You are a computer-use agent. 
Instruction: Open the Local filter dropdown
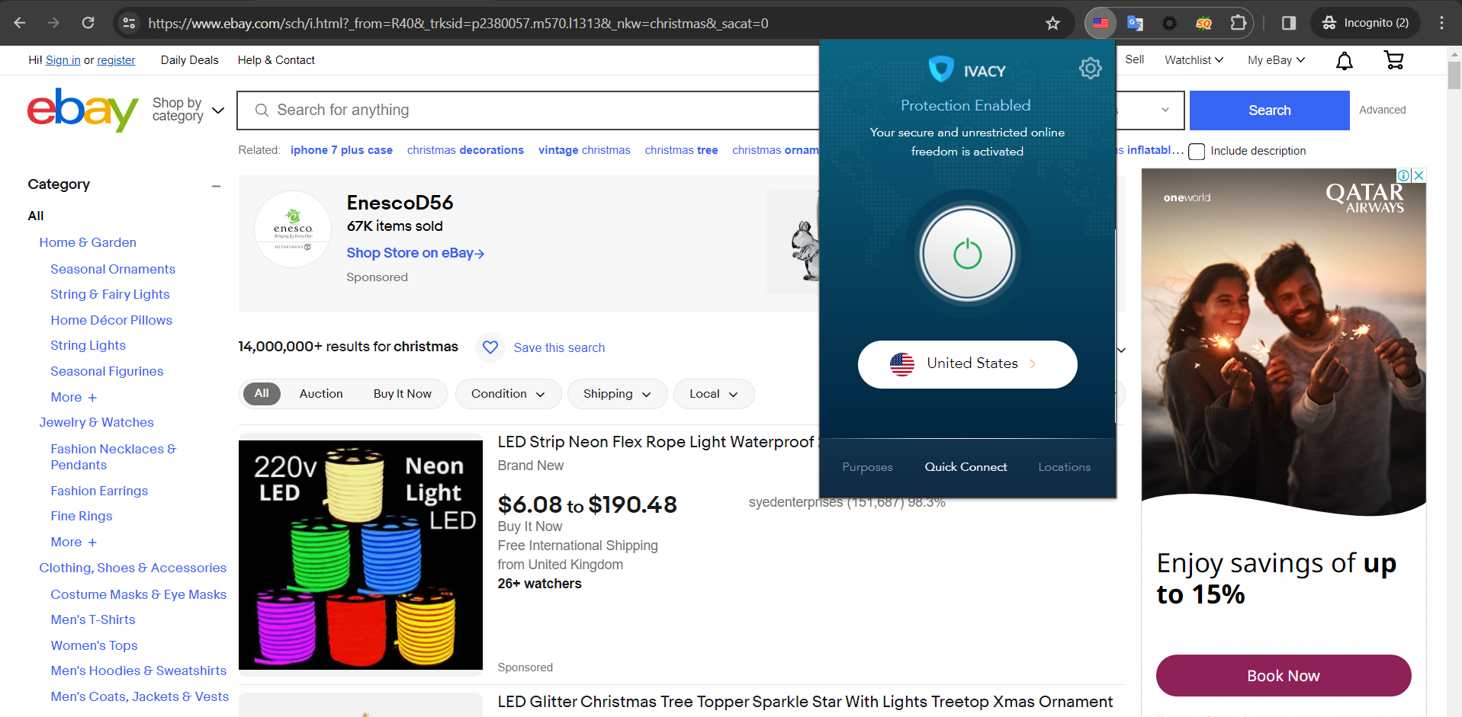[x=714, y=394]
